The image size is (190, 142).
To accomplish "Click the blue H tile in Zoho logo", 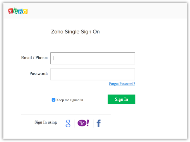I will [x=20, y=11].
